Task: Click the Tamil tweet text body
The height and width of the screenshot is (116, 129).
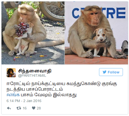Action: [62, 89]
